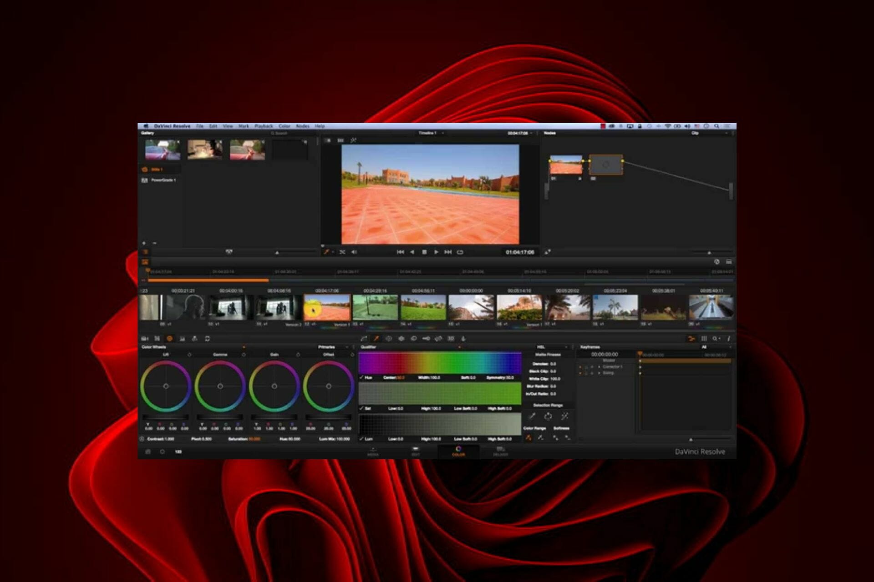
Task: Reset the Lift color wheel
Action: [189, 355]
